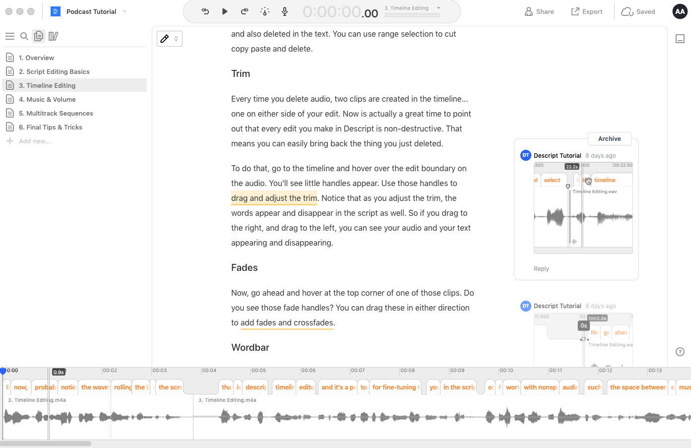Click the dotted progress strip under the composition name
The width and height of the screenshot is (691, 448).
(x=412, y=16)
